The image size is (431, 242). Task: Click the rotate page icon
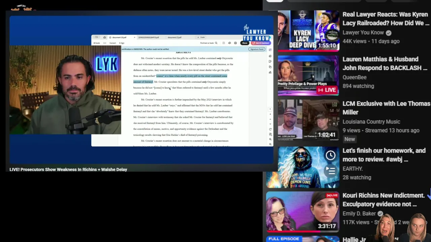pos(270,129)
